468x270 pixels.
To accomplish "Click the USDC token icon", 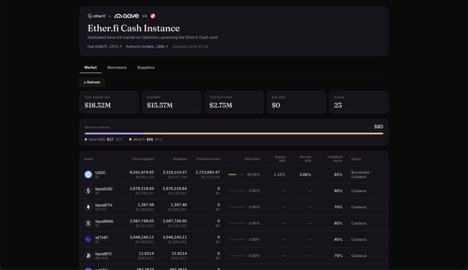I will tap(88, 174).
